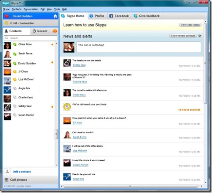The width and height of the screenshot is (212, 193).
Task: Open Charlie Kent link in news feed
Action: pos(80,81)
